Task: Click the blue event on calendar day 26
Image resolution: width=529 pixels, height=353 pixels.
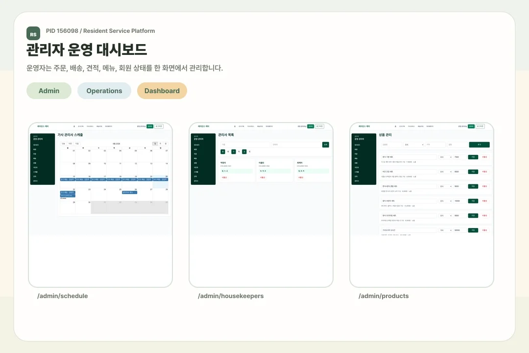Action: [129, 192]
